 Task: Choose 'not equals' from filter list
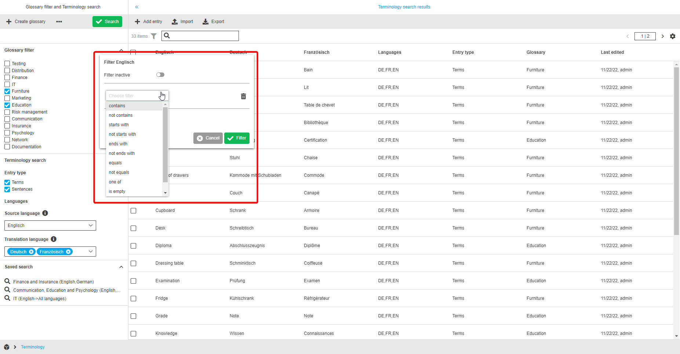119,172
